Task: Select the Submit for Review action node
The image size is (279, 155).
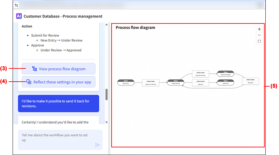Action: coord(151,83)
